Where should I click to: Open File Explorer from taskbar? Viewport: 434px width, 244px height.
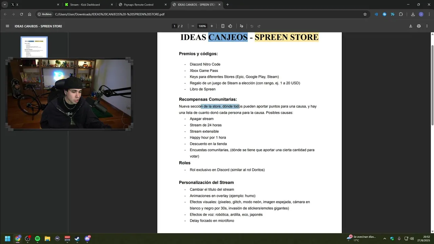click(x=47, y=239)
